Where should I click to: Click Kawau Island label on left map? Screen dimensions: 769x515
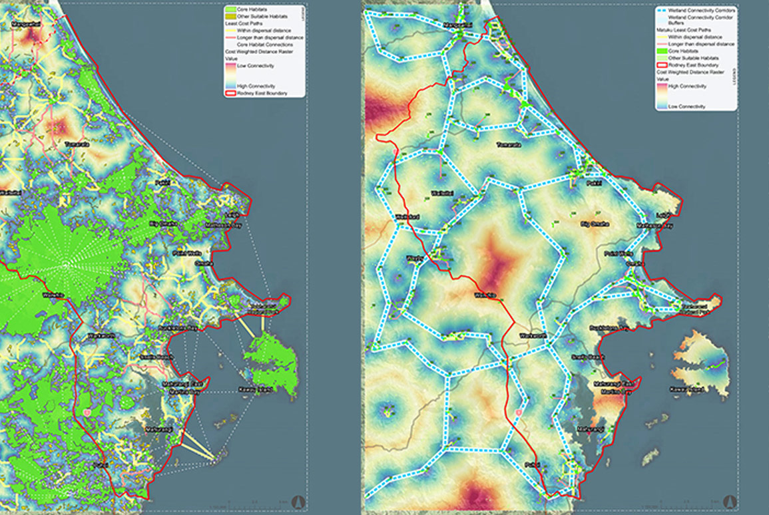(x=256, y=390)
